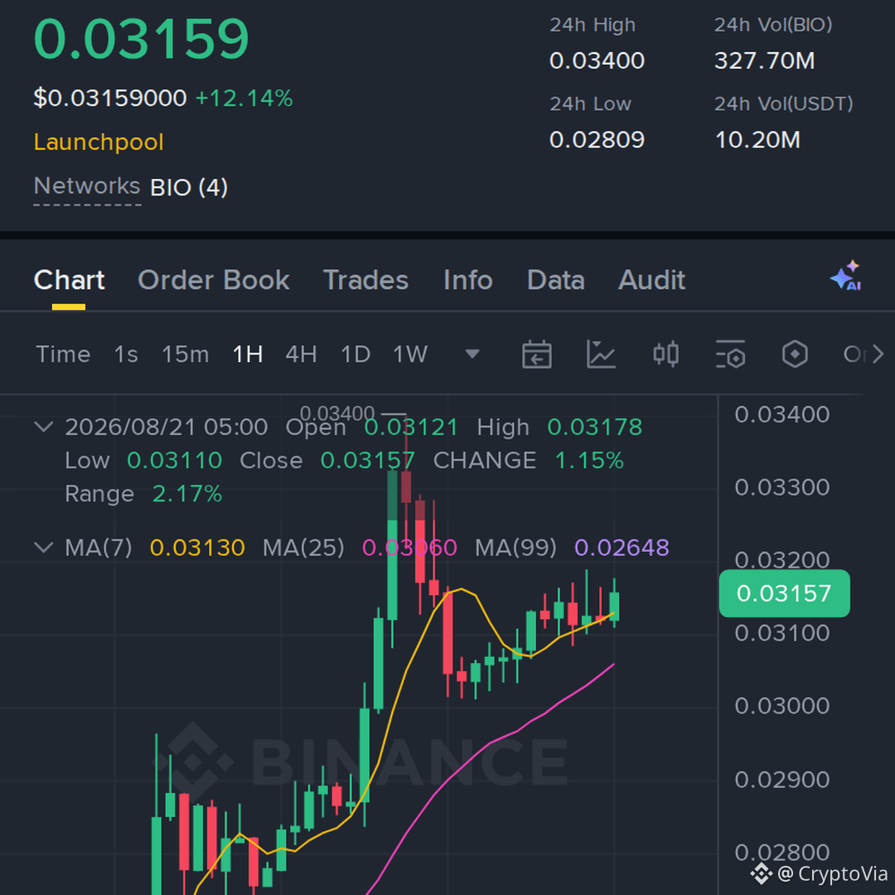Select the 1W interval

tap(410, 355)
